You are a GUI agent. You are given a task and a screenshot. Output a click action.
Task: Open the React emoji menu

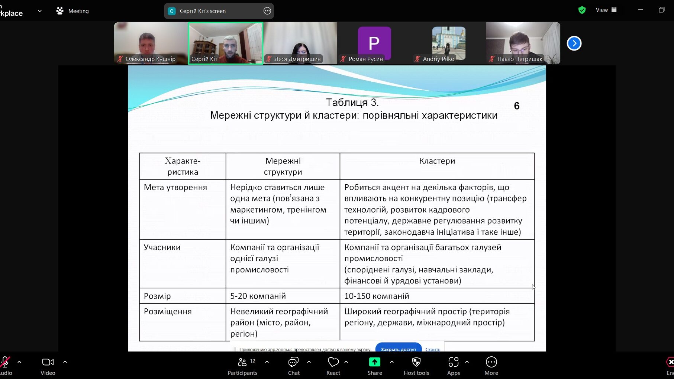click(x=333, y=366)
